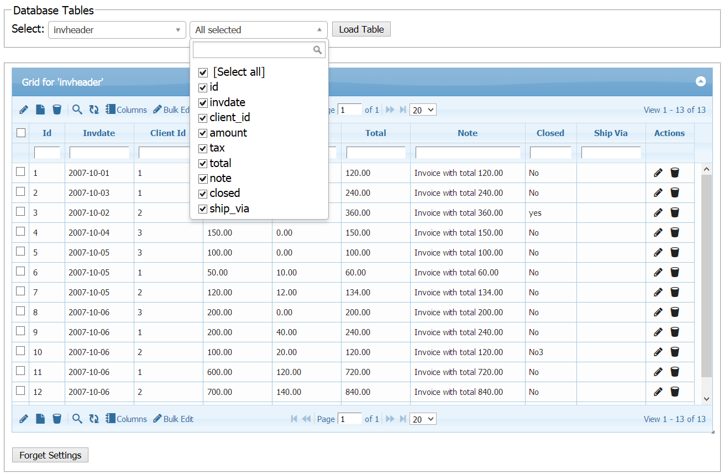The width and height of the screenshot is (724, 474).
Task: Collapse the Grid for 'invheader' panel
Action: pyautogui.click(x=701, y=81)
